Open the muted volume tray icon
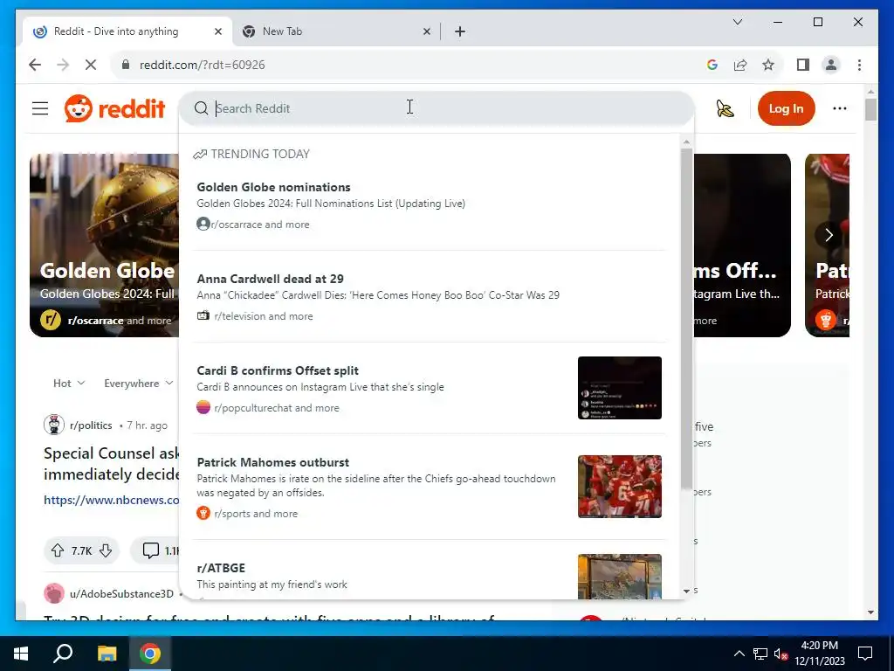The width and height of the screenshot is (894, 671). [781, 654]
